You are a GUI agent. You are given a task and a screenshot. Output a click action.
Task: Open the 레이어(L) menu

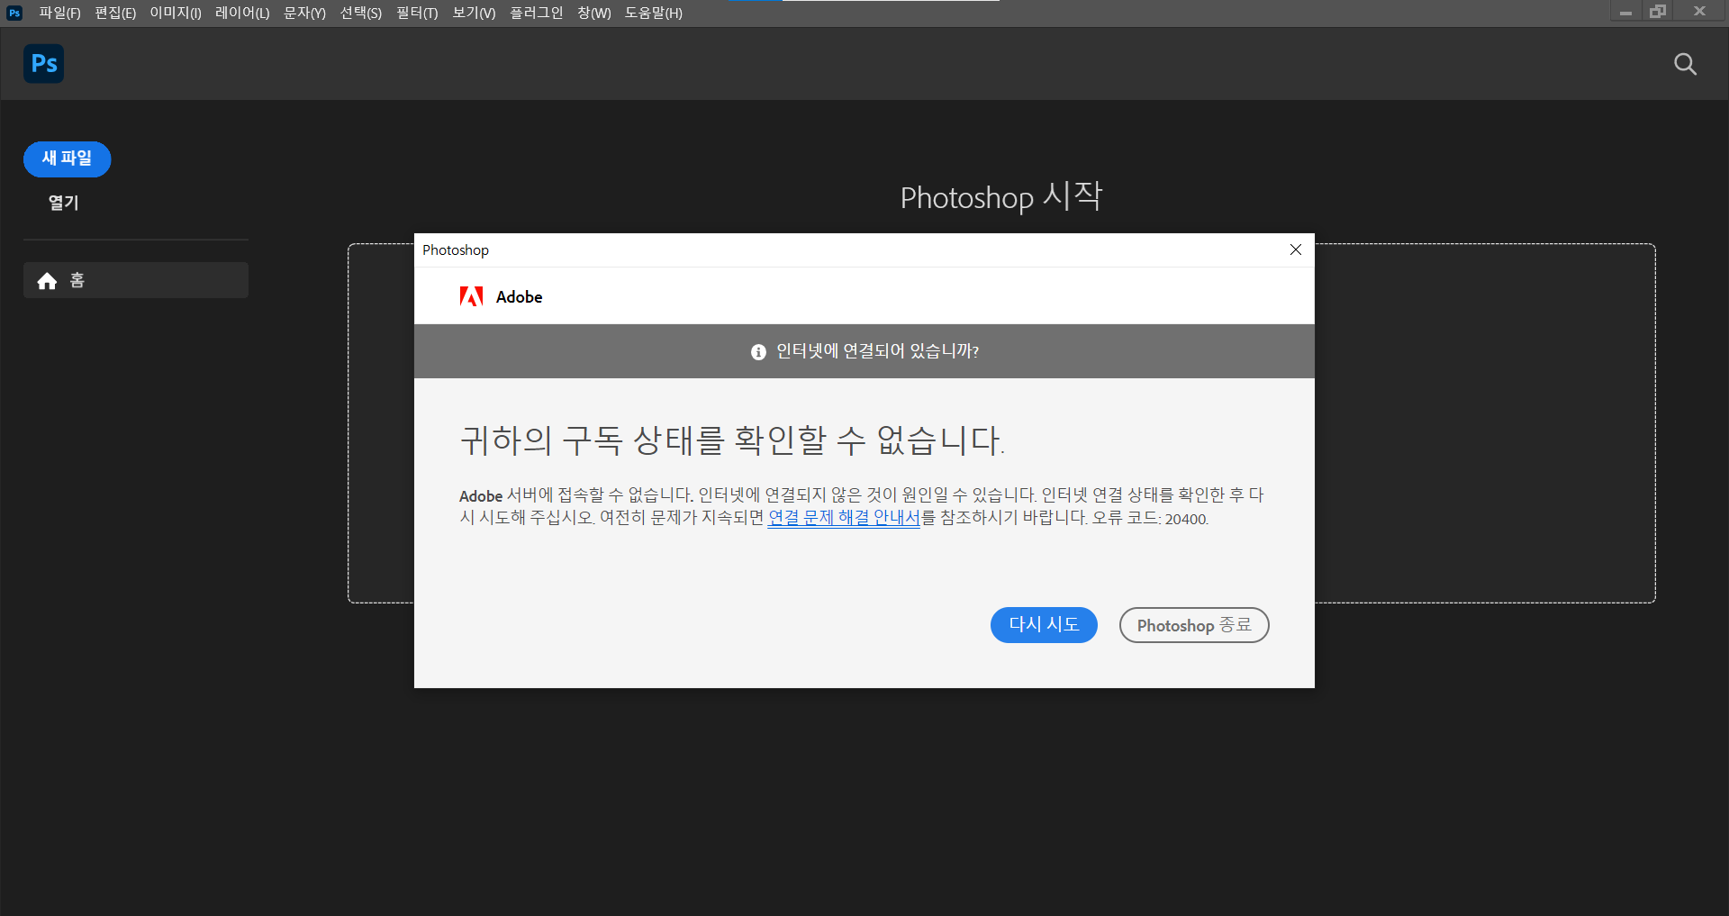240,13
